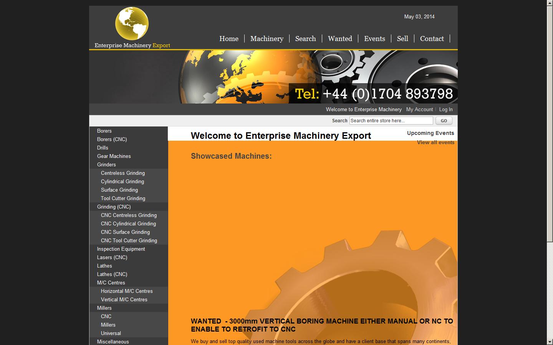
Task: Open the Gear Machines category
Action: 114,156
